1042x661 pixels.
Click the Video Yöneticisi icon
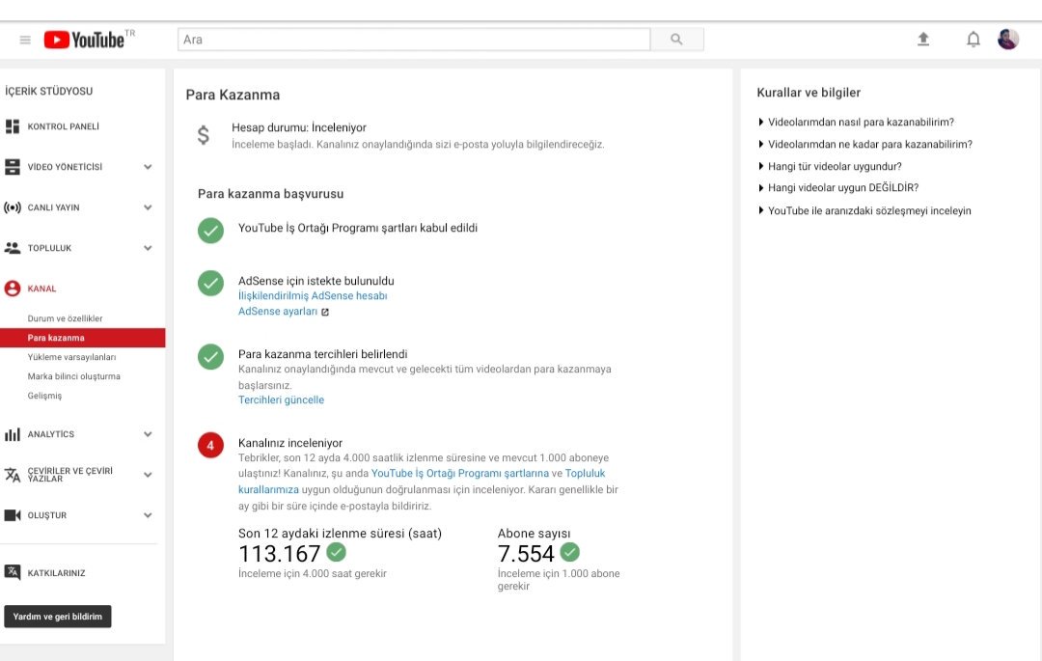click(12, 167)
